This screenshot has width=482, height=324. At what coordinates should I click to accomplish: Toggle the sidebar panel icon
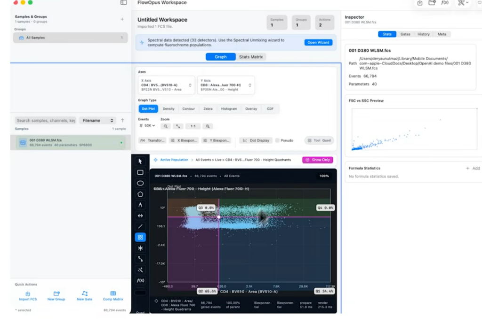click(x=124, y=3)
